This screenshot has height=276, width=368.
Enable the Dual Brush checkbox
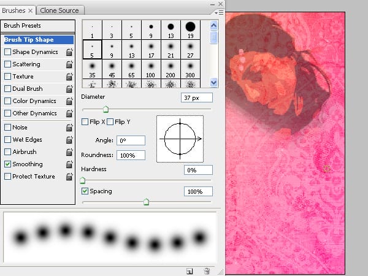(x=7, y=88)
